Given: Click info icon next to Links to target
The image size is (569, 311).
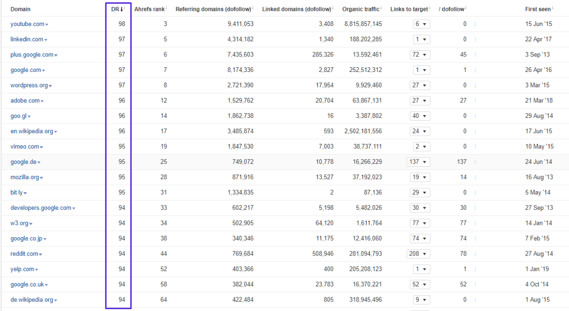Looking at the screenshot, I should point(429,8).
